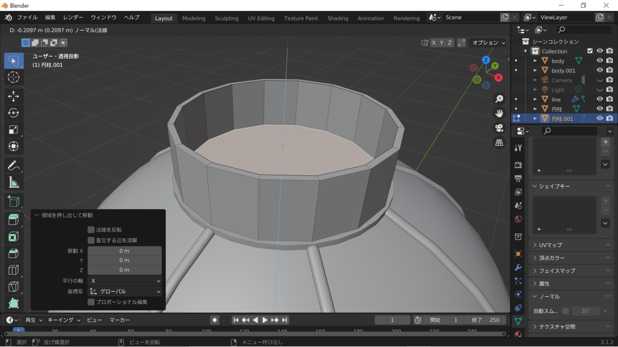Click the Z mirror axis button
This screenshot has width=618, height=347.
(450, 43)
